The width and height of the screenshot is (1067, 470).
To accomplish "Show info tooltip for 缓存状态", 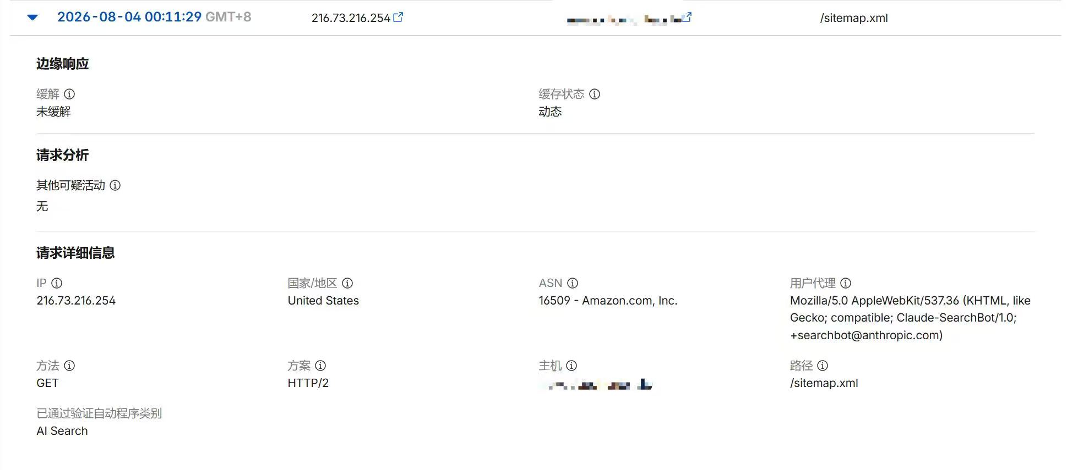I will point(595,94).
